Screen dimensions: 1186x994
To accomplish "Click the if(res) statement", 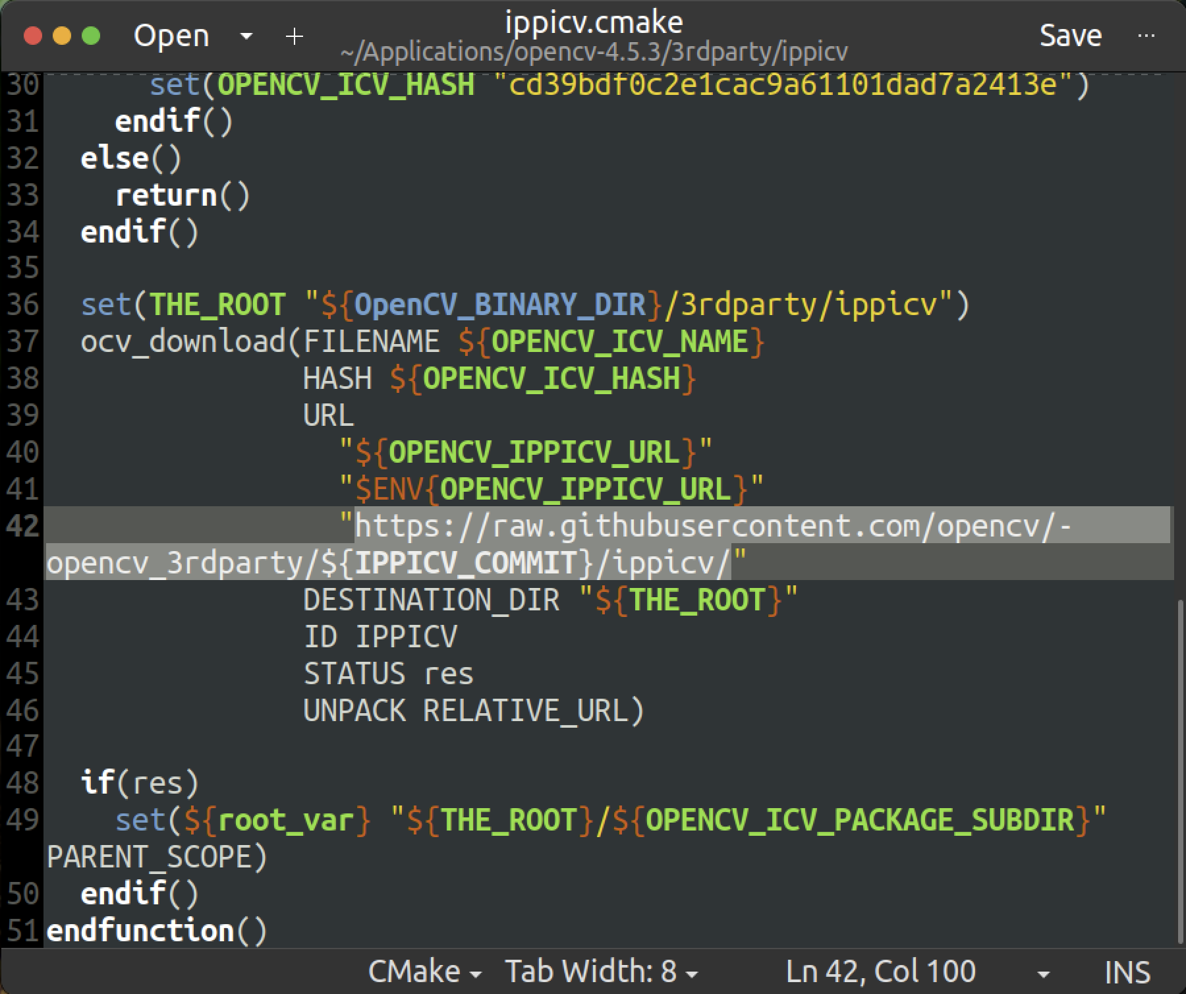I will pyautogui.click(x=140, y=783).
